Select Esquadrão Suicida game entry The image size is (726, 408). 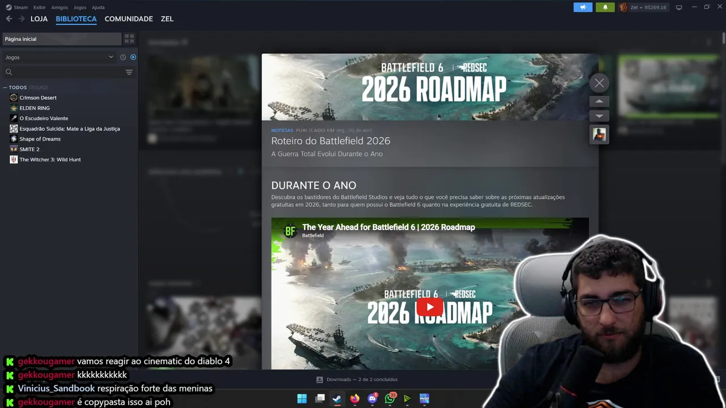click(x=69, y=129)
